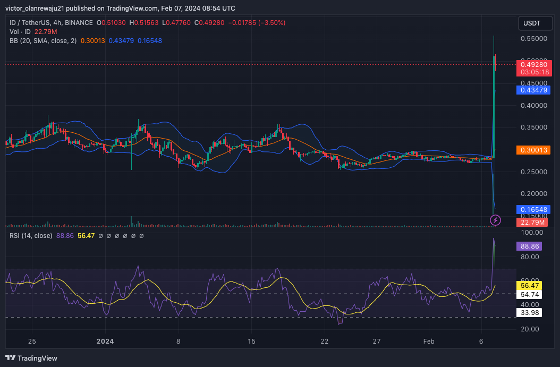560x367 pixels.
Task: Click the open value O0.51030 in legend
Action: coord(111,22)
